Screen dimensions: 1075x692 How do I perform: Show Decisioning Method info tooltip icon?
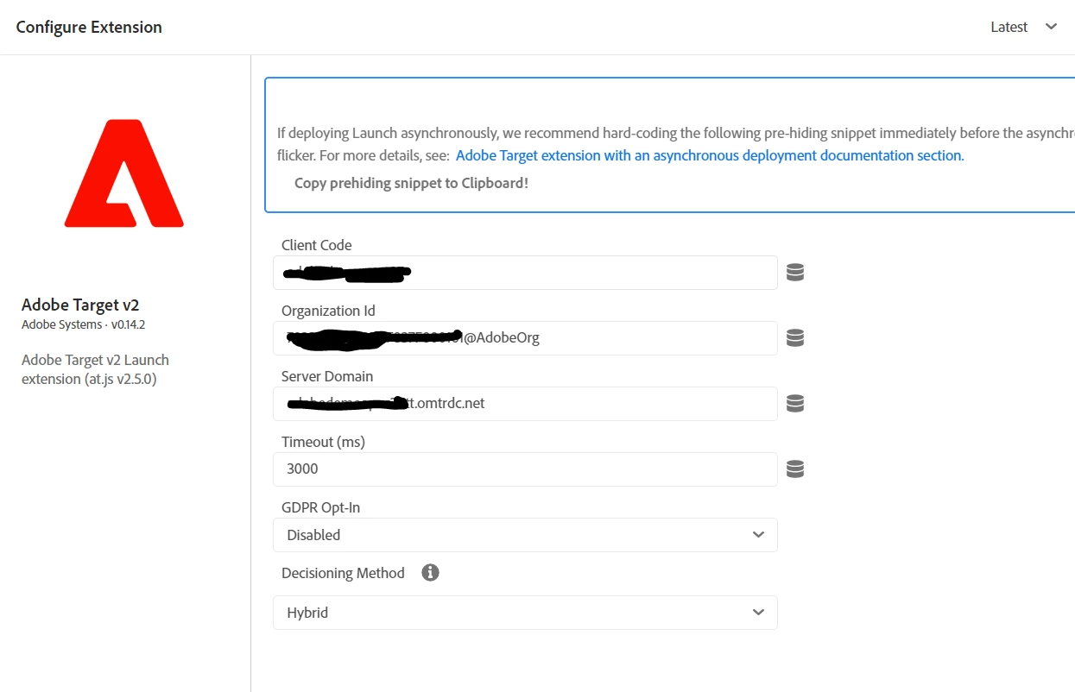tap(430, 573)
